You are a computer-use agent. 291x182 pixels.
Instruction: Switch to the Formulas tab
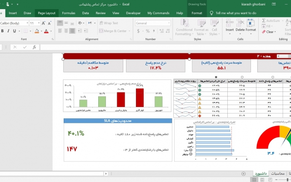click(x=69, y=13)
